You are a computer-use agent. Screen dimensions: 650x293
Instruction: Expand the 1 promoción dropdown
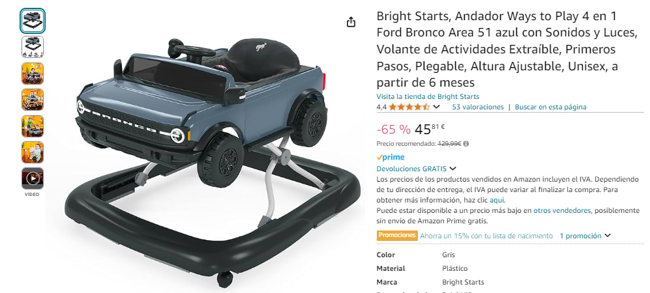585,236
